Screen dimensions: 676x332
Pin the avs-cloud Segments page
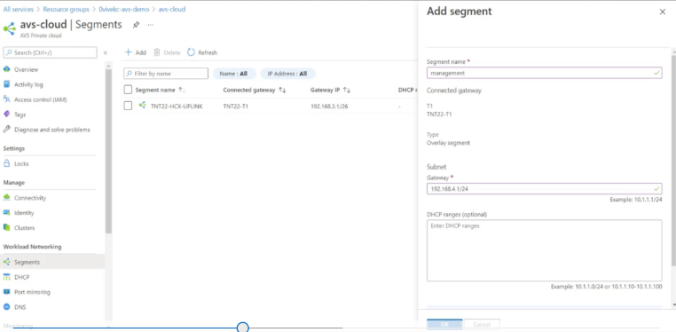[x=136, y=25]
